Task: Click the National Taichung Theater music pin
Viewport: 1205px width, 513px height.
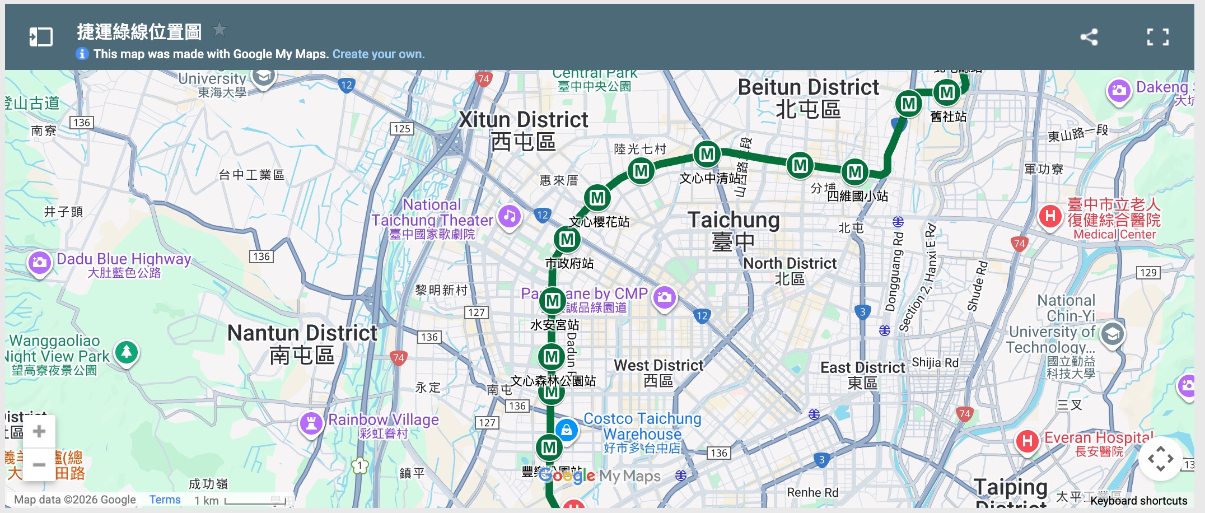Action: point(509,216)
